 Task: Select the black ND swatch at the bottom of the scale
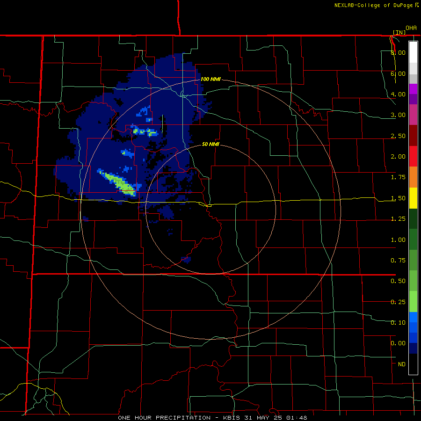pos(413,364)
